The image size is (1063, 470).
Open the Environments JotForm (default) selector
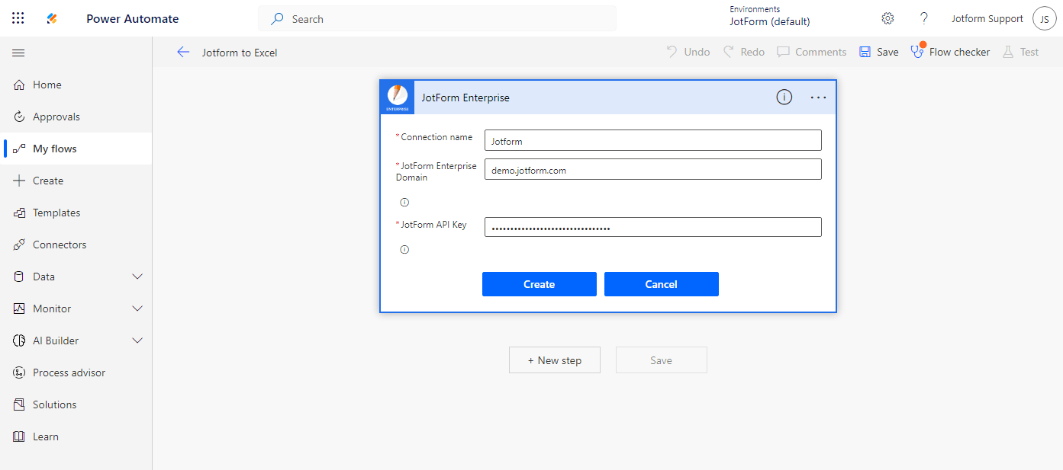[x=770, y=16]
